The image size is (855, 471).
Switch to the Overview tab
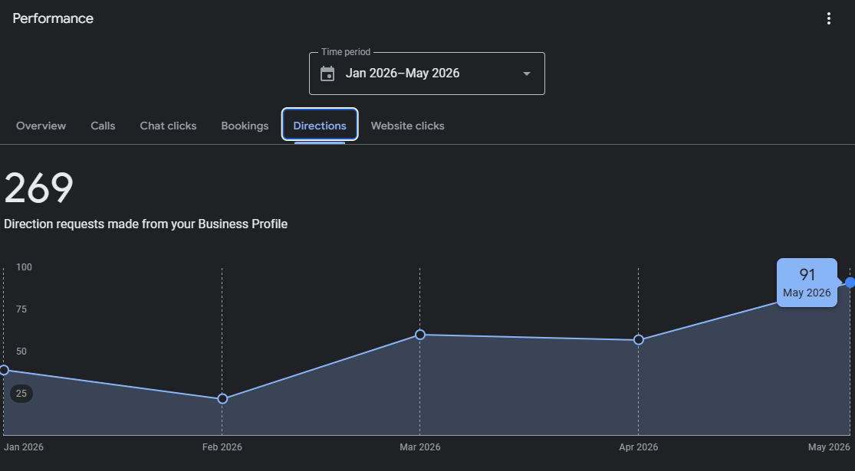41,126
